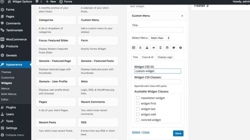Screen dimensions: 250x140
Task: Select Genesis - User Profile widget
Action: coord(56,81)
